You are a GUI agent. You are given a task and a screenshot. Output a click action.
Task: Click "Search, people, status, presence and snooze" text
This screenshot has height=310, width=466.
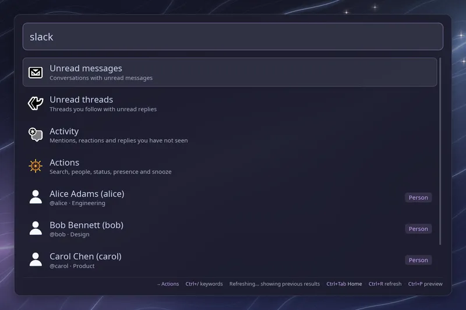click(x=111, y=172)
